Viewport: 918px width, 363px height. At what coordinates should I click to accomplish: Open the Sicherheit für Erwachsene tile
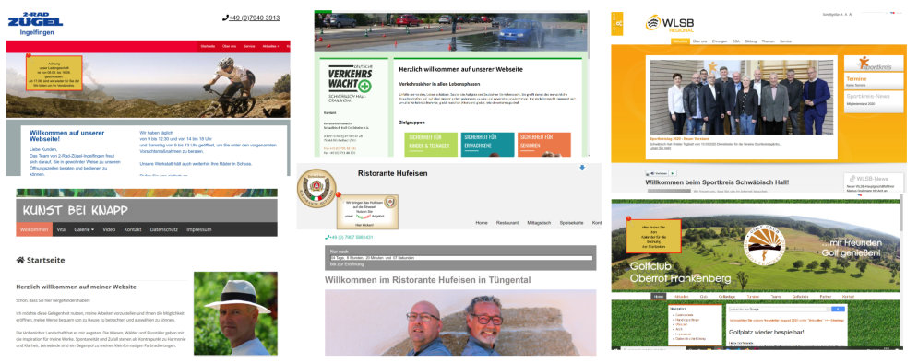pyautogui.click(x=487, y=145)
